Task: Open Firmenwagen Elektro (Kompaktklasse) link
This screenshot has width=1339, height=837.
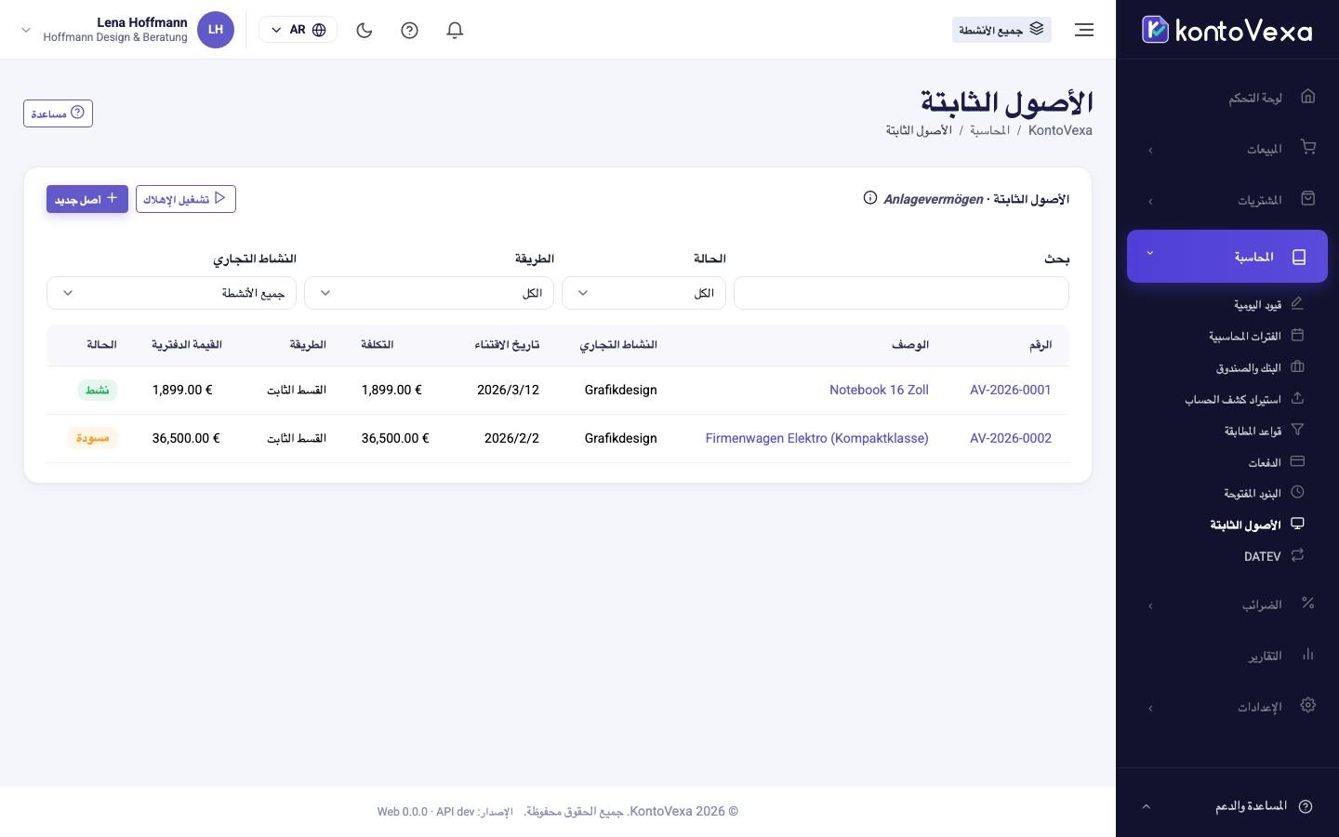Action: pyautogui.click(x=817, y=438)
